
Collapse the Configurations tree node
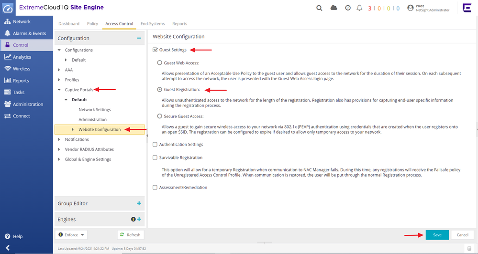pos(59,50)
